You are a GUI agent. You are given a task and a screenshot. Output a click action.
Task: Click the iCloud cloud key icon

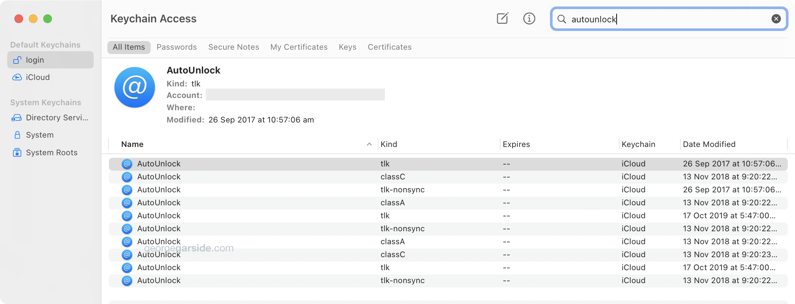point(17,77)
